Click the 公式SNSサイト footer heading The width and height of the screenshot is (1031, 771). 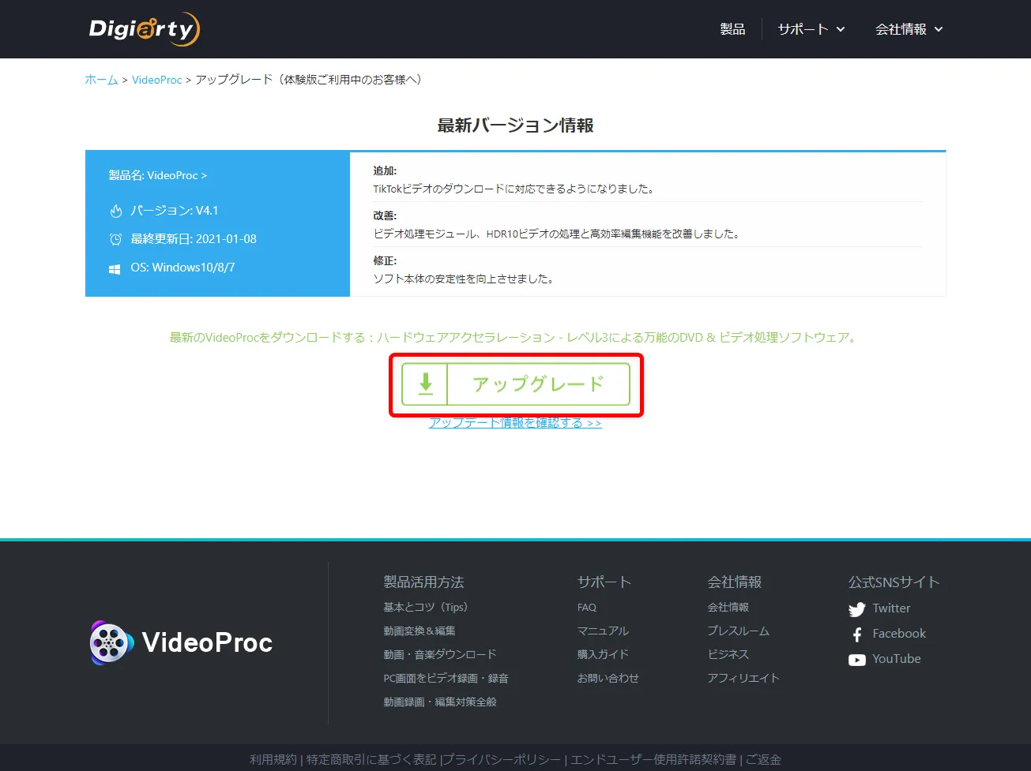click(x=894, y=582)
